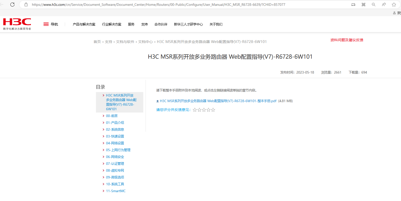
Task: Rate the document three stars
Action: [x=204, y=110]
